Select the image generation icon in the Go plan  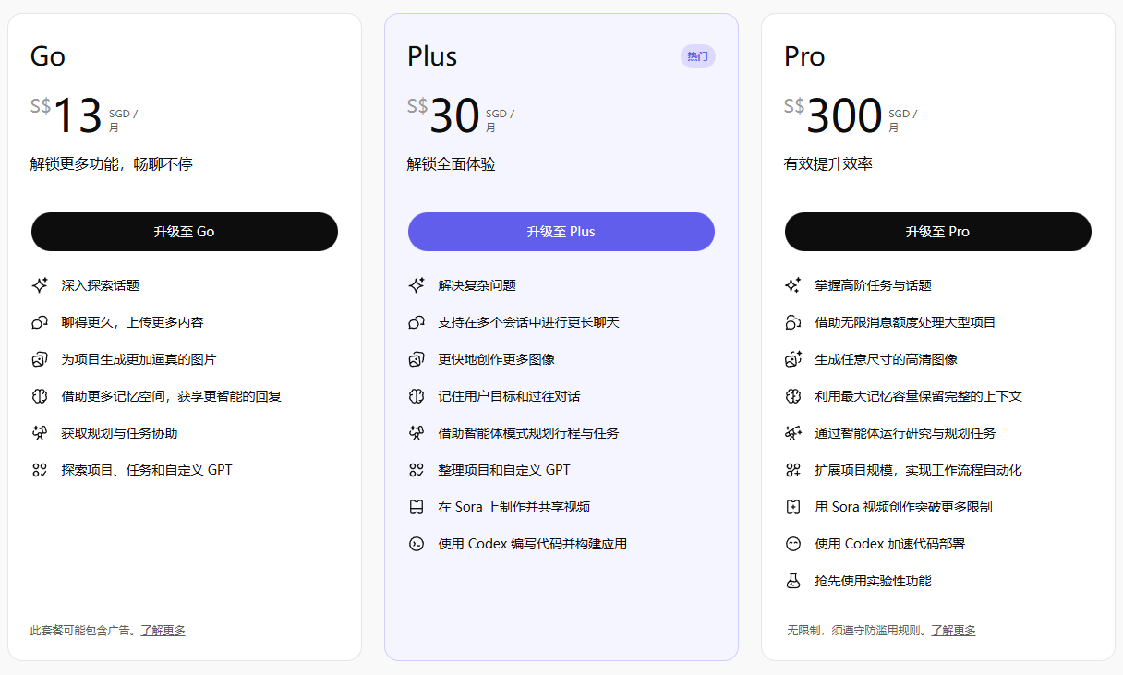pyautogui.click(x=41, y=359)
